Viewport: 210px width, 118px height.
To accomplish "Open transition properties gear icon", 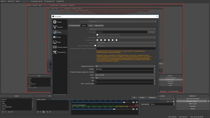I will click(x=174, y=101).
